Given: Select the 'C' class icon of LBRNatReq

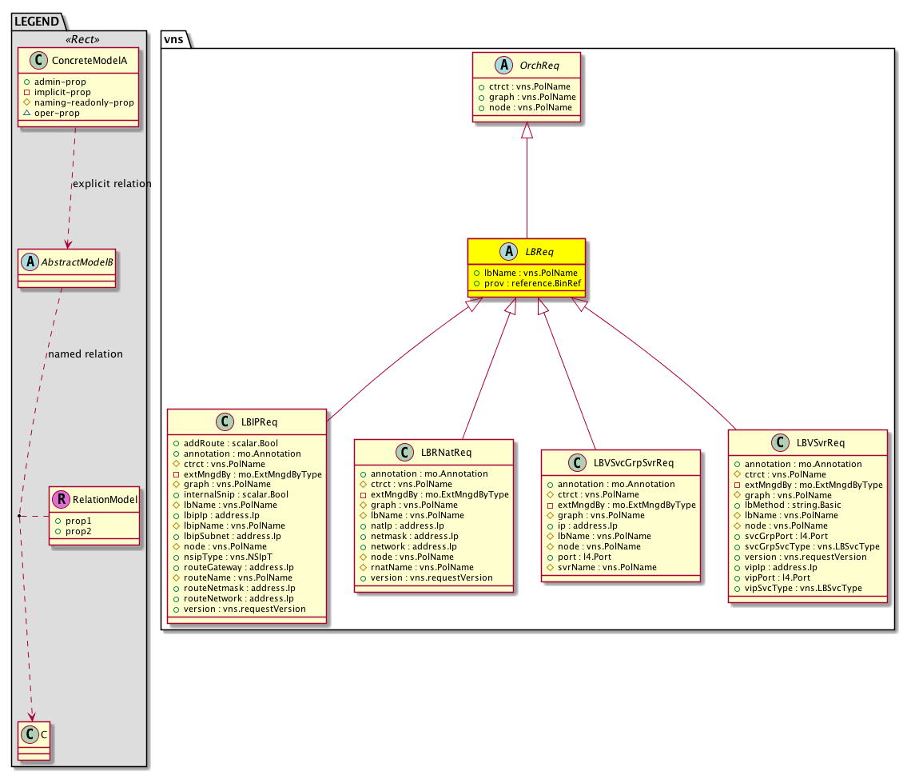Looking at the screenshot, I should point(404,453).
